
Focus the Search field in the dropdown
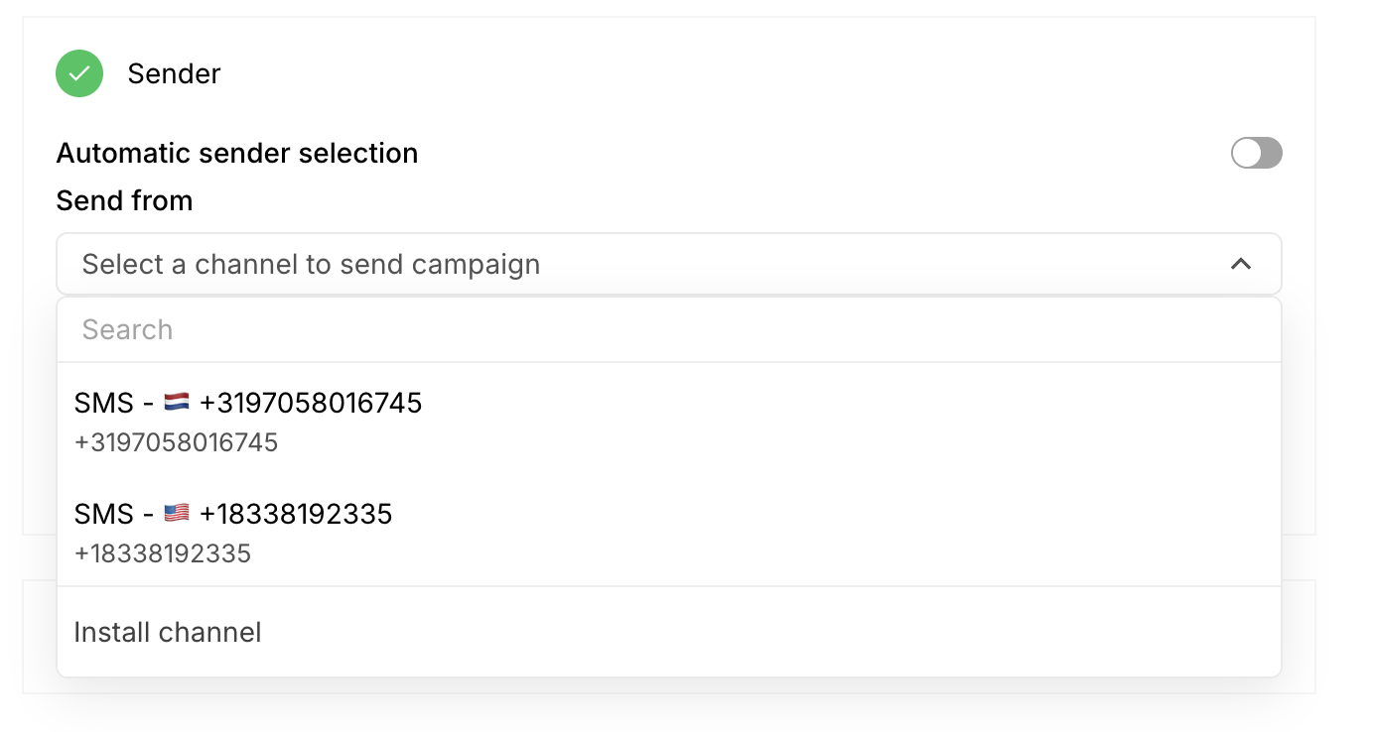[669, 329]
